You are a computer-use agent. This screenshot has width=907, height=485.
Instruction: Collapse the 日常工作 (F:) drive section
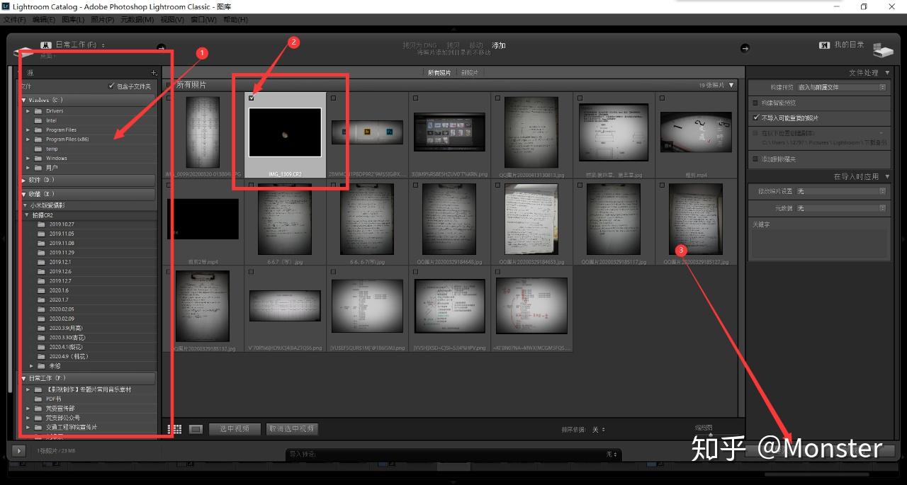click(23, 379)
